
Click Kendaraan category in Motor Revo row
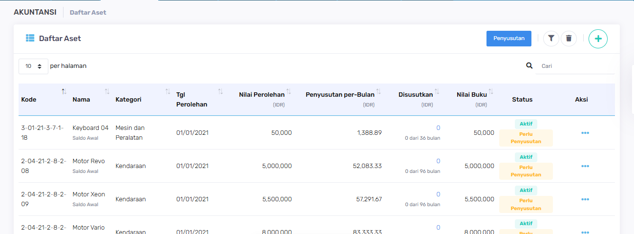coord(130,166)
